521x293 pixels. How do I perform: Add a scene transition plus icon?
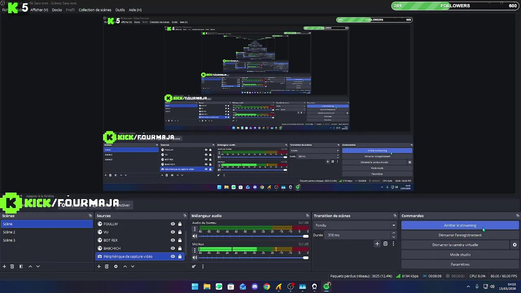pos(377,244)
